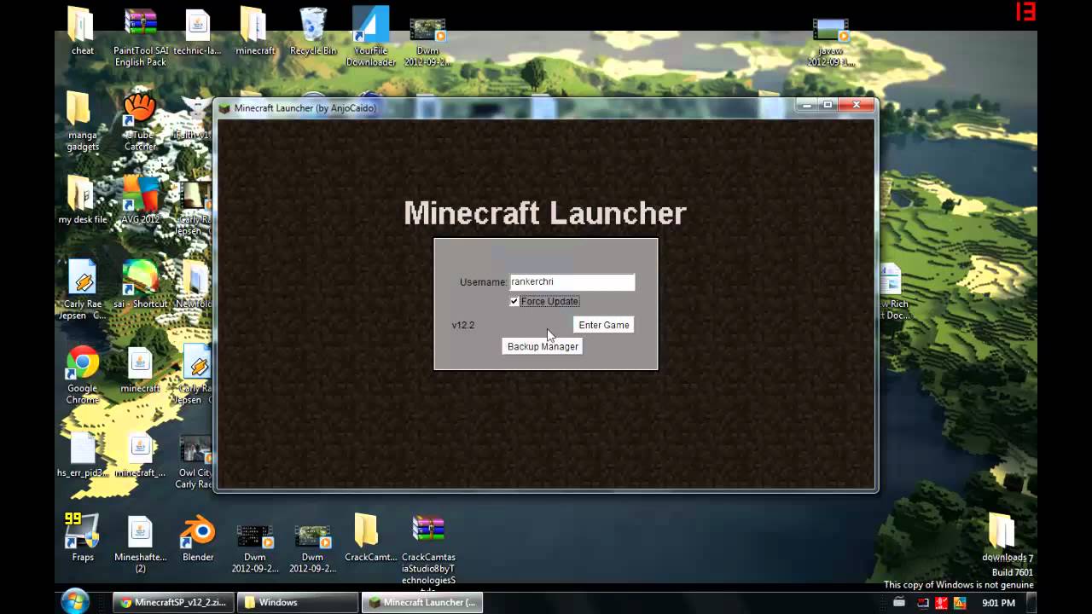Launch AVG 2012 shortcut

tap(140, 200)
